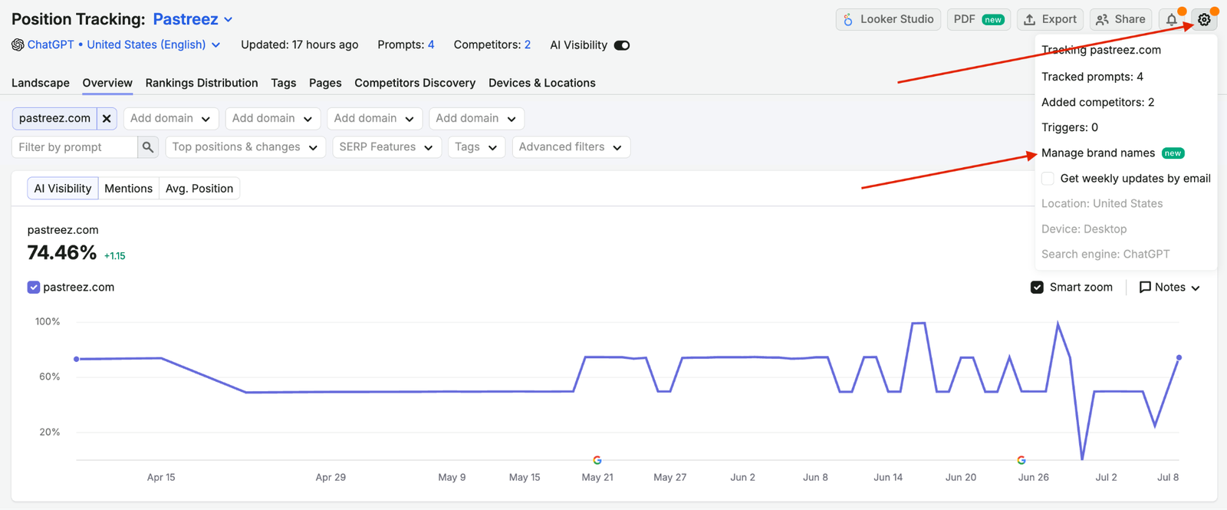Expand Top positions & changes dropdown
1227x510 pixels.
[x=245, y=147]
